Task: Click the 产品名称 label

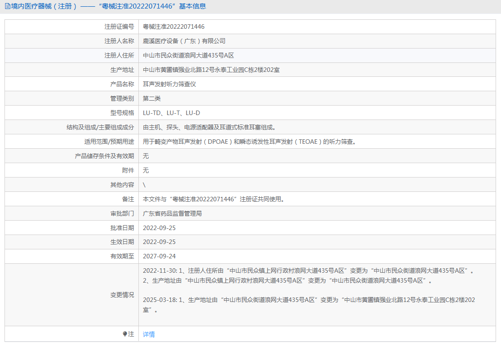Action: [x=122, y=84]
